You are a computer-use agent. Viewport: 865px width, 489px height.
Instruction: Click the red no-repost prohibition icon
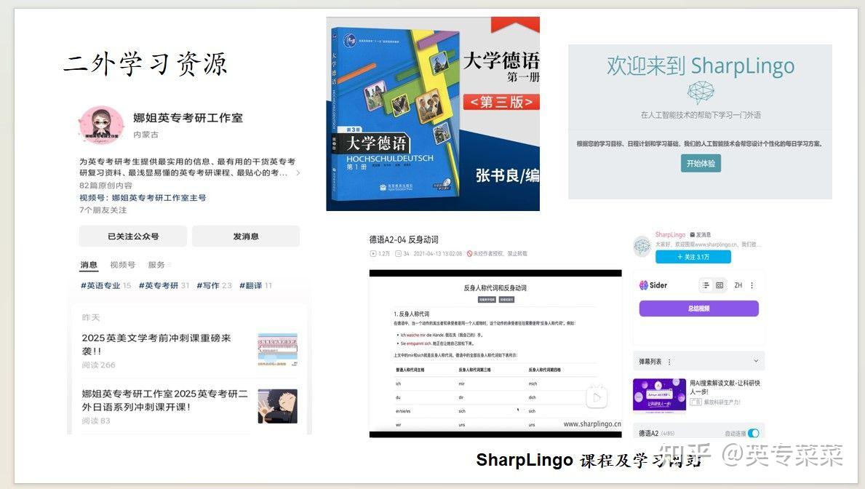tap(469, 254)
